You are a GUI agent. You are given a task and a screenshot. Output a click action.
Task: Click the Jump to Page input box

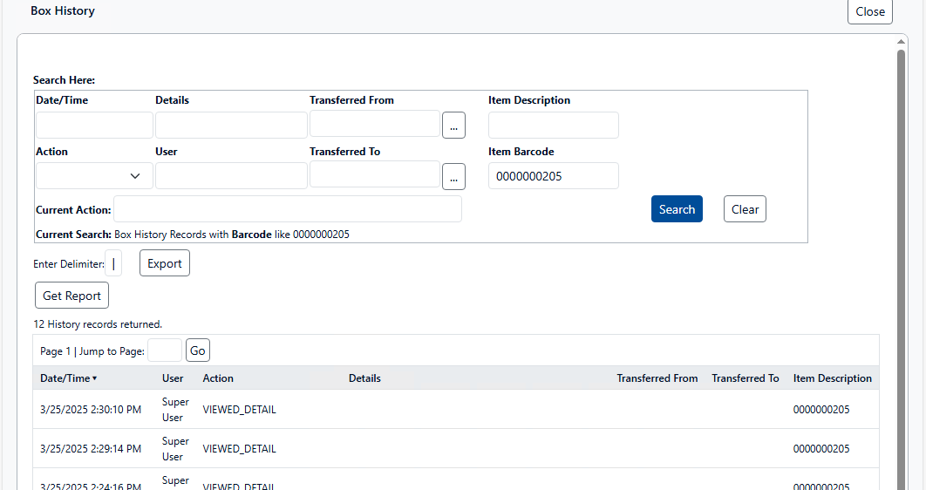(165, 350)
